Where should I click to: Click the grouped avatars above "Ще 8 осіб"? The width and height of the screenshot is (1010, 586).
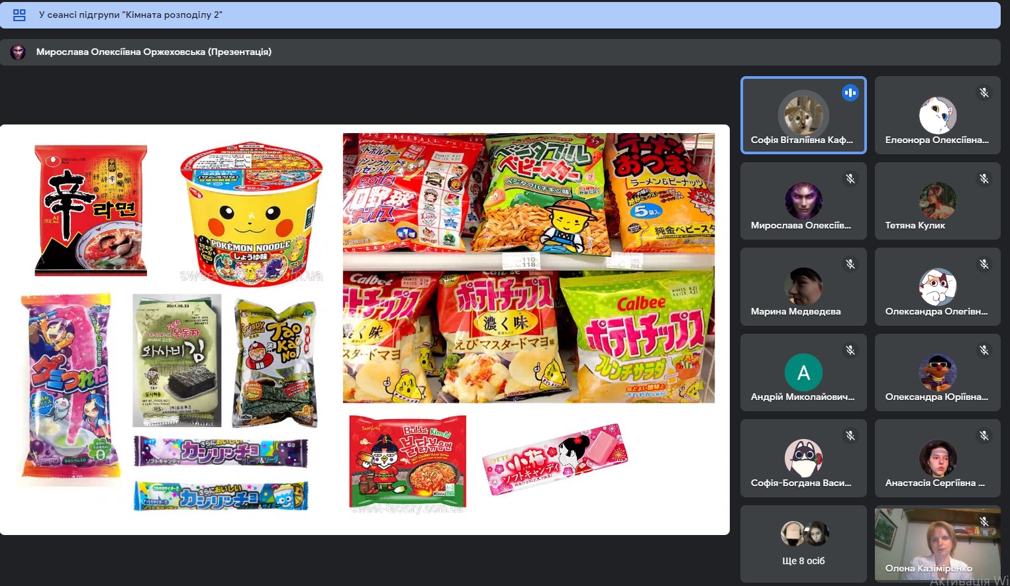(804, 533)
